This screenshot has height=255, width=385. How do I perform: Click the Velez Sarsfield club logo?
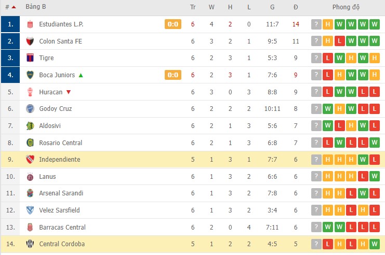[x=30, y=210]
